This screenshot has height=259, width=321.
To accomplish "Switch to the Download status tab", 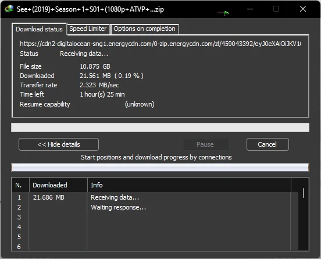I will click(x=39, y=29).
